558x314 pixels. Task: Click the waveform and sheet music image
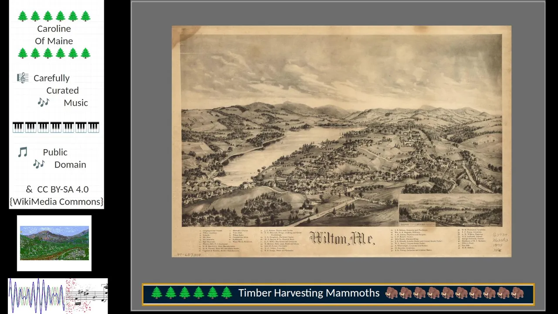(x=58, y=296)
